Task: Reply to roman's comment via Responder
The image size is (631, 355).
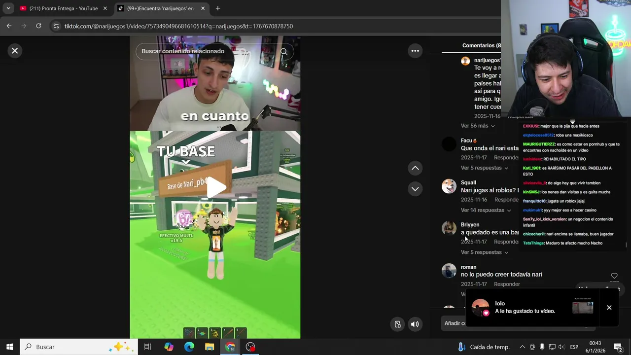Action: (507, 284)
